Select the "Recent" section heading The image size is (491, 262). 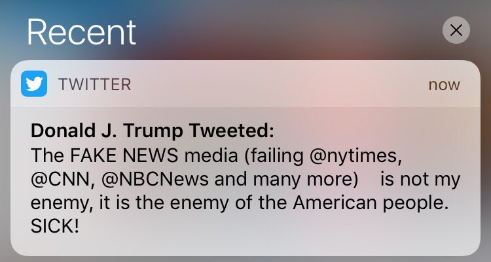(x=81, y=32)
